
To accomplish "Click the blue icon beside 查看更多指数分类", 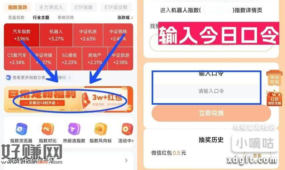I will [8, 78].
